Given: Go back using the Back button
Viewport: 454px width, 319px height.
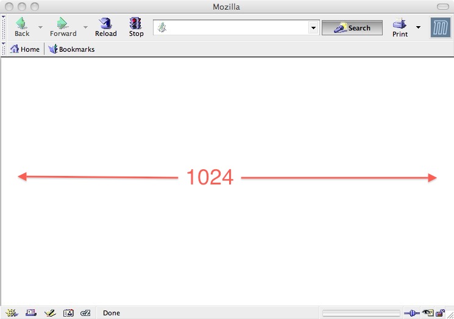Looking at the screenshot, I should (x=22, y=27).
